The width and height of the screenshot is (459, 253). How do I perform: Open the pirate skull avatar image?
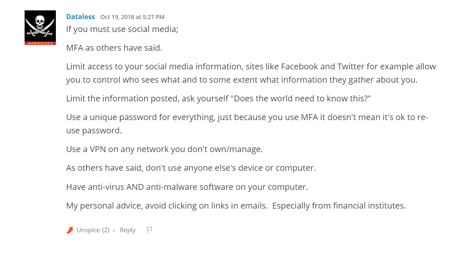tap(40, 26)
